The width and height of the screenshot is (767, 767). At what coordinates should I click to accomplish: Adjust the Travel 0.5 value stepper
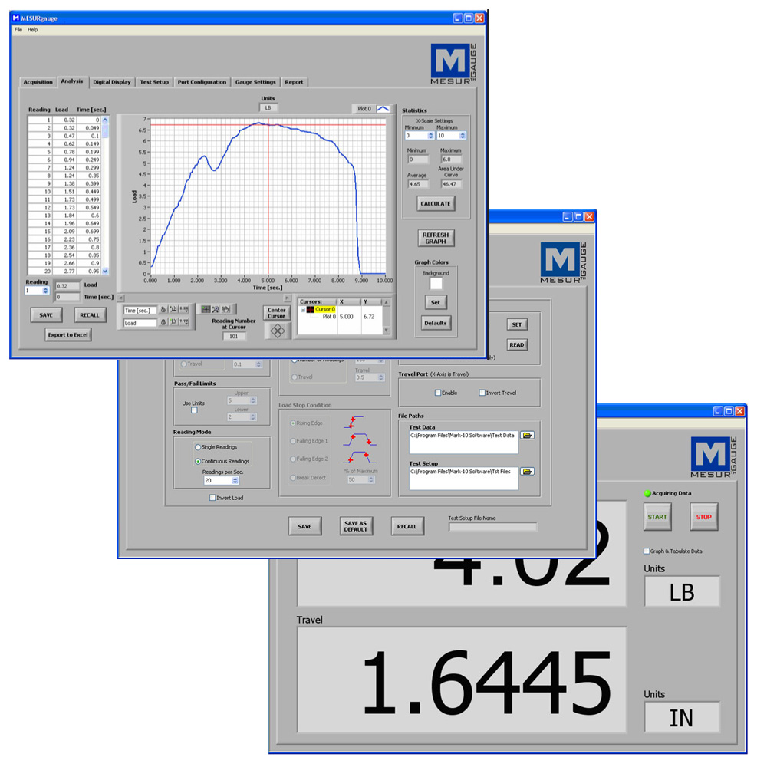[380, 377]
